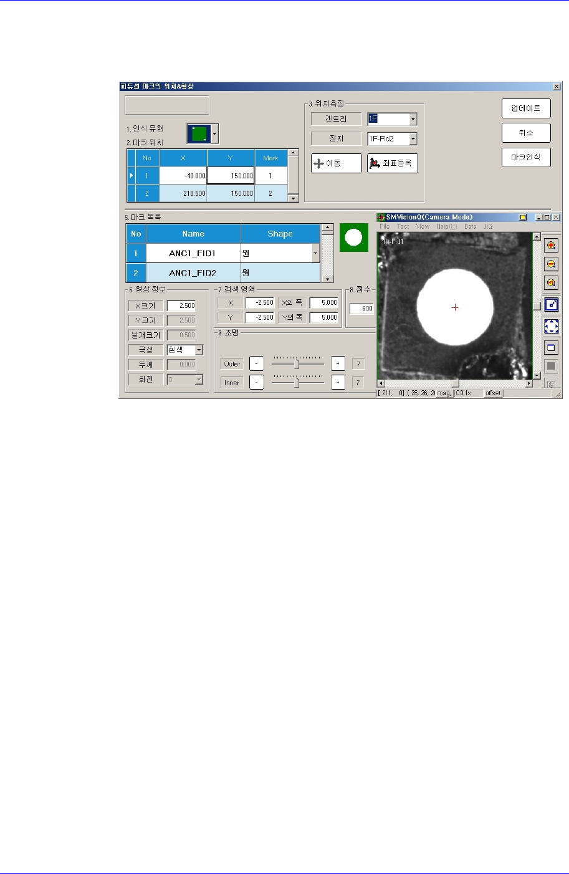This screenshot has height=874, width=569.
Task: Click the mark position table scroll-down arrow
Action: pyautogui.click(x=293, y=198)
